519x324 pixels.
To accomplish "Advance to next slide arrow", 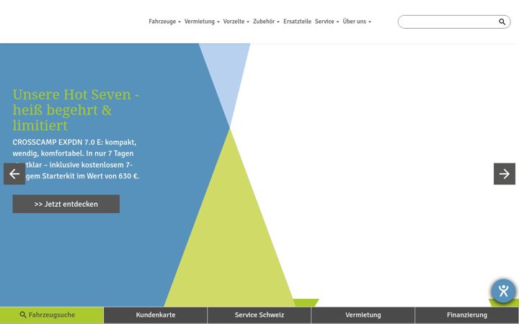I will (x=504, y=174).
